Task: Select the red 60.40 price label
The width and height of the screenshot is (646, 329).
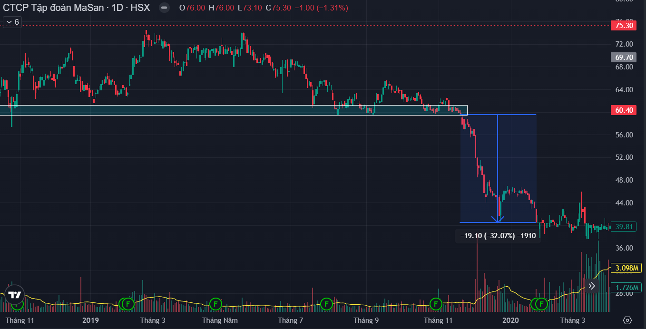Action: coord(624,110)
